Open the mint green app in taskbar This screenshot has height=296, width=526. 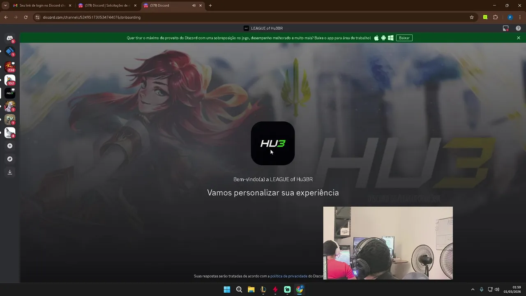(x=287, y=289)
